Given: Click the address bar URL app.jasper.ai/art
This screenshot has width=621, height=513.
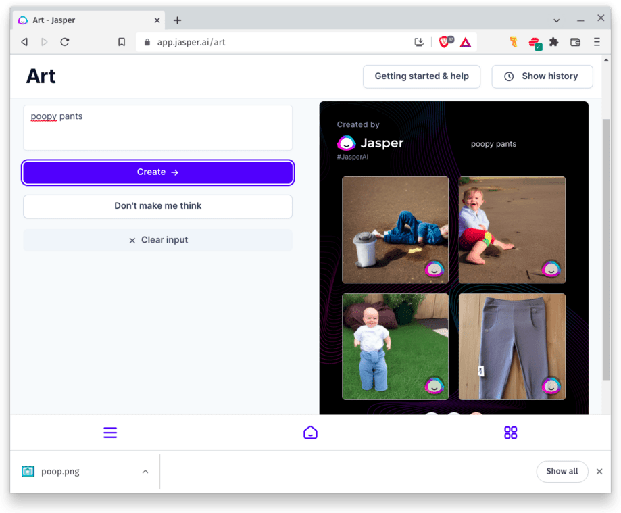Looking at the screenshot, I should [191, 42].
